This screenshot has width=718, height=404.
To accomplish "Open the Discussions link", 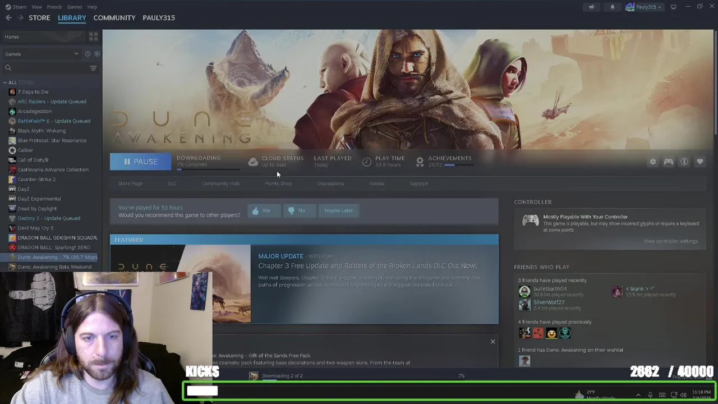I will click(330, 183).
